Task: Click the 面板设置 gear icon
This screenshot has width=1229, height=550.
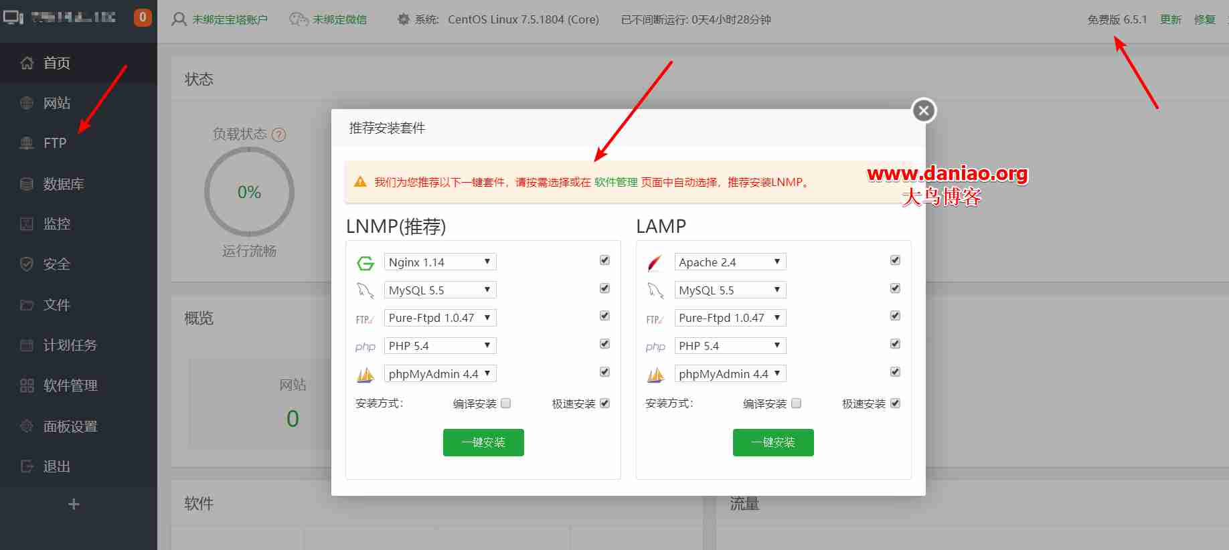Action: 27,426
